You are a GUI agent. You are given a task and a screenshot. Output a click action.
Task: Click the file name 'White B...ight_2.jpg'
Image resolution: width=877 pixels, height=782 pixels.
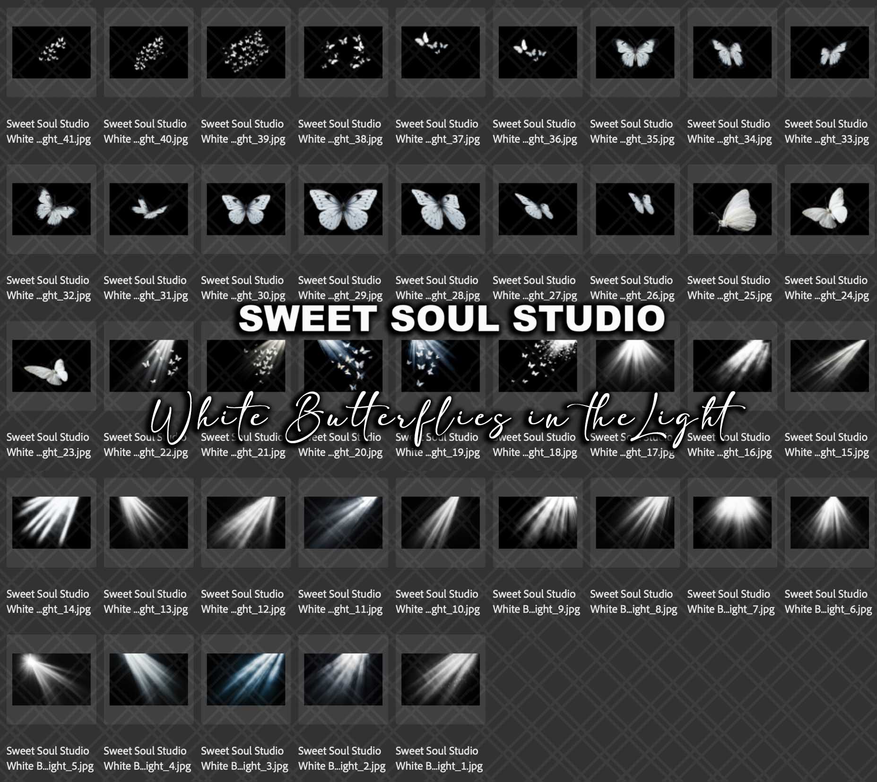click(x=342, y=766)
